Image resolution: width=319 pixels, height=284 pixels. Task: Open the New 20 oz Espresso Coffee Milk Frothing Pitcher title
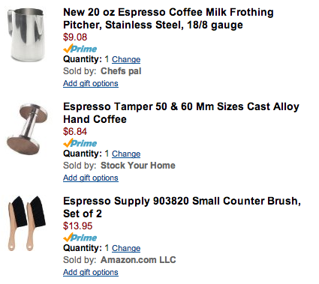click(x=168, y=19)
